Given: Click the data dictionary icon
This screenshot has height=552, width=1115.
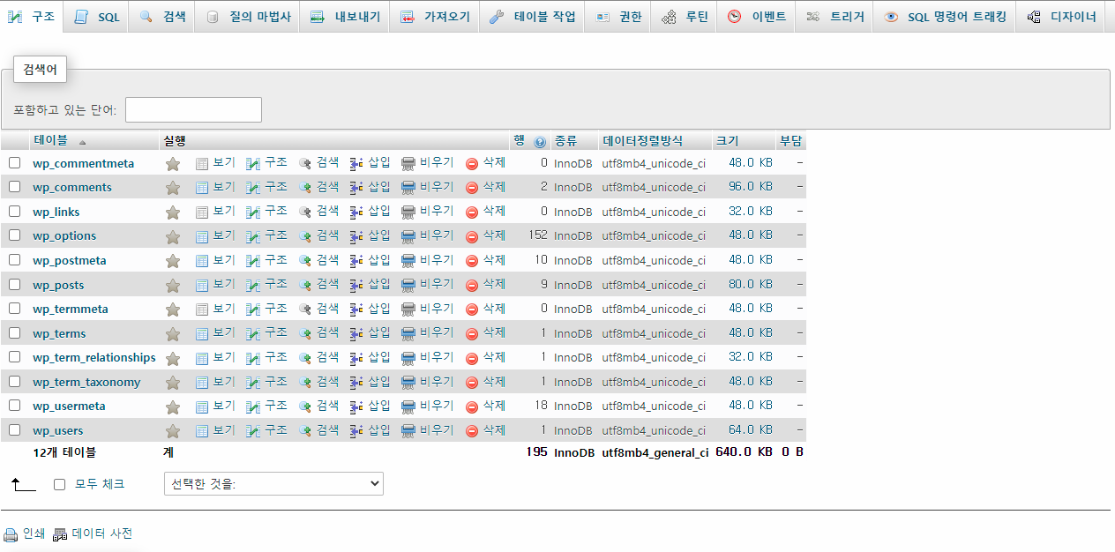Looking at the screenshot, I should pyautogui.click(x=60, y=534).
